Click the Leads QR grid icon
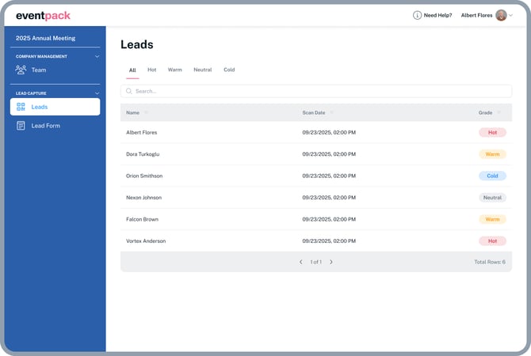Screen dimensions: 531x356 [21, 107]
